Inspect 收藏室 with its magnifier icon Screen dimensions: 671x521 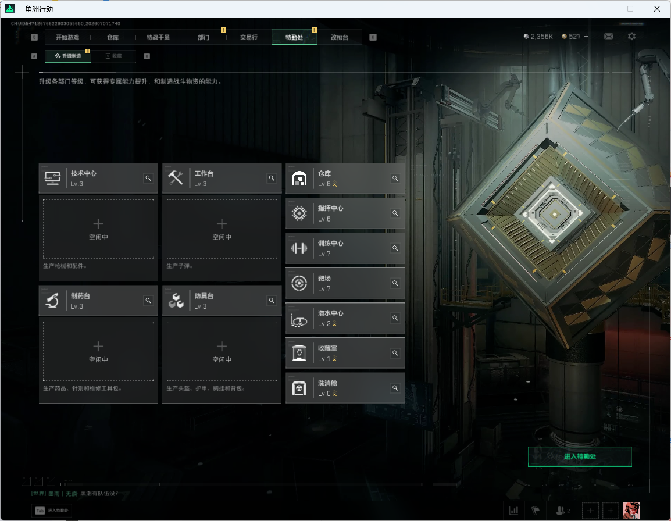point(395,353)
